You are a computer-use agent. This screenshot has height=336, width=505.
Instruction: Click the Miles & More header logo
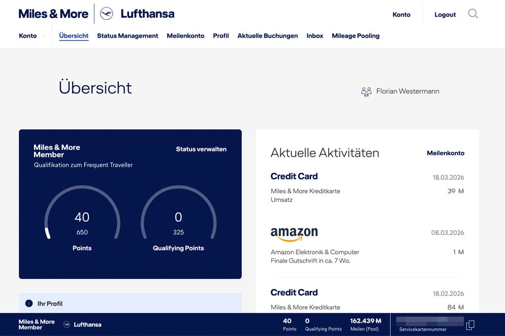point(53,14)
